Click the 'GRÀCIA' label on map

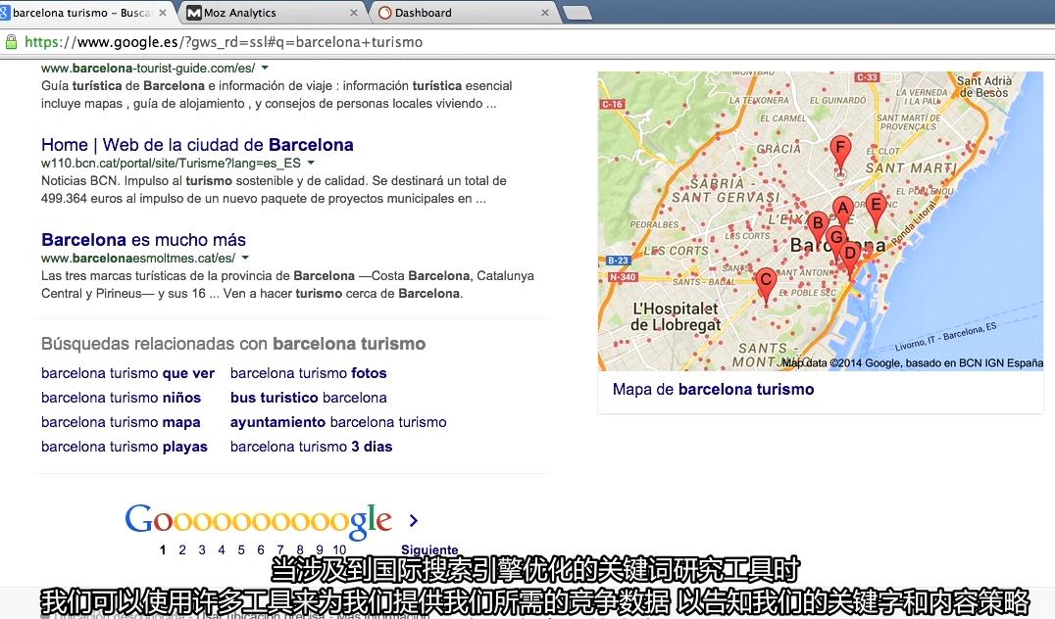(x=778, y=149)
